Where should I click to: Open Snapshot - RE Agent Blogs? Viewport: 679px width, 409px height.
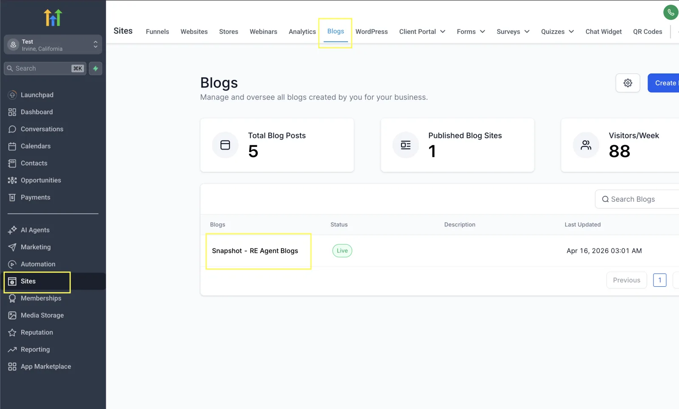[255, 251]
